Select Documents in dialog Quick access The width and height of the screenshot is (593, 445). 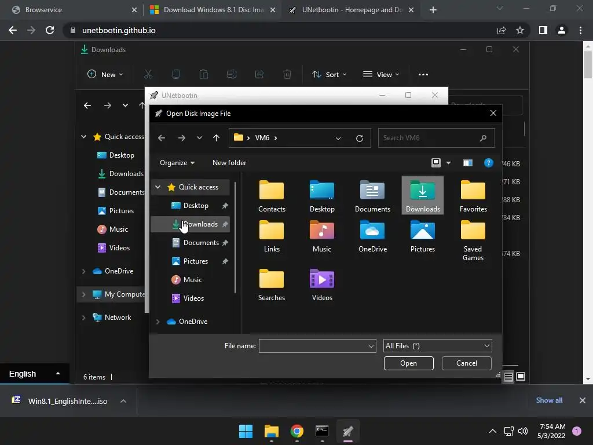point(190,243)
